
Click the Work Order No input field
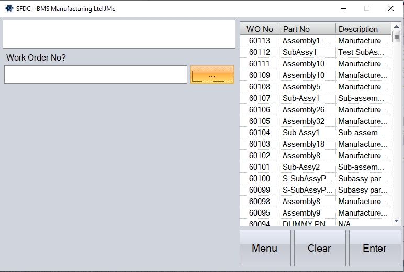[x=96, y=75]
